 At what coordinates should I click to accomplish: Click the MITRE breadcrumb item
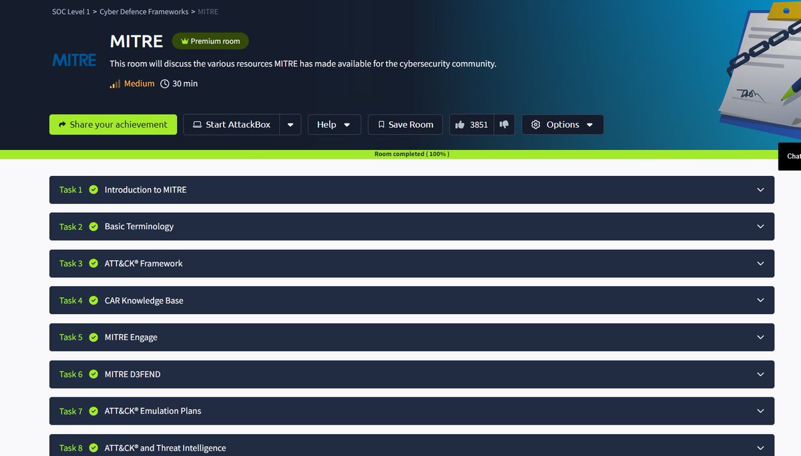pos(208,12)
